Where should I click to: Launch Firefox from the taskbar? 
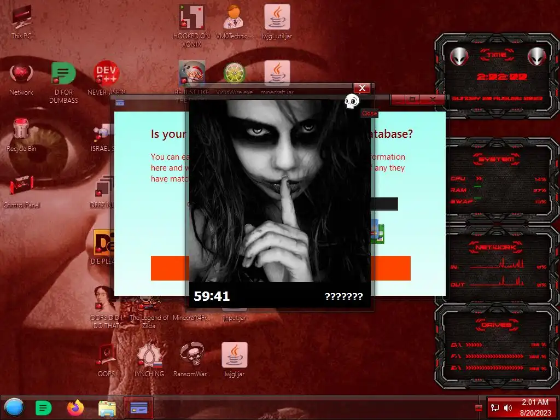[x=75, y=408]
